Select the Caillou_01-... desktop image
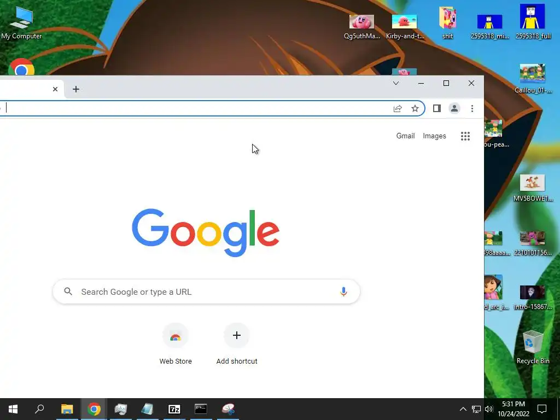 [533, 79]
